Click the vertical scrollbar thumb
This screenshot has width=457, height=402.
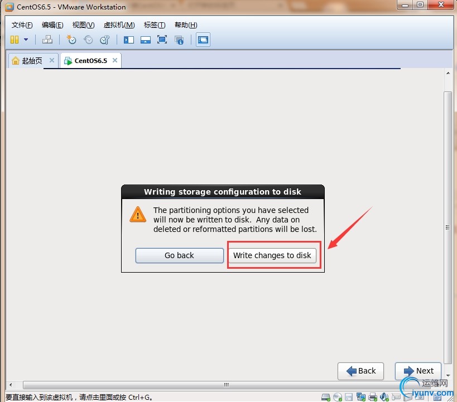click(448, 227)
